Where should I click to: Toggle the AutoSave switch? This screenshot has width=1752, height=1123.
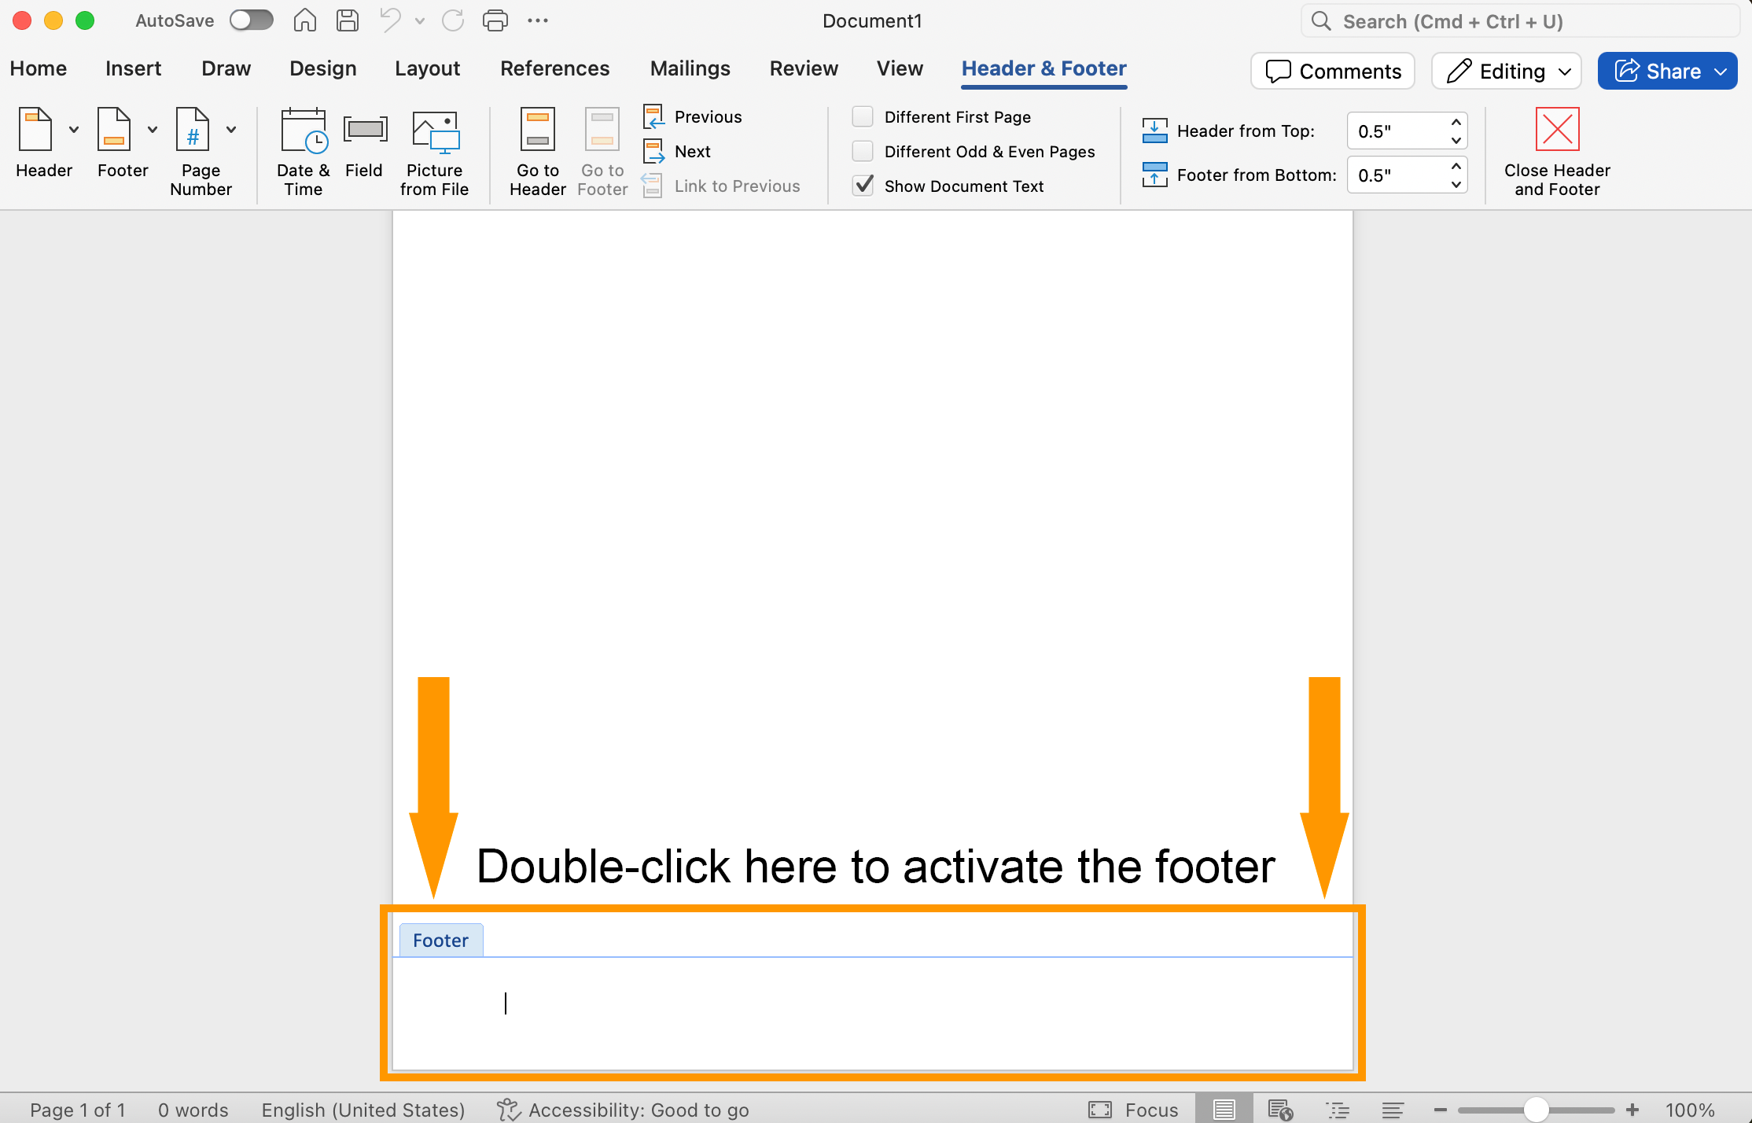251,20
